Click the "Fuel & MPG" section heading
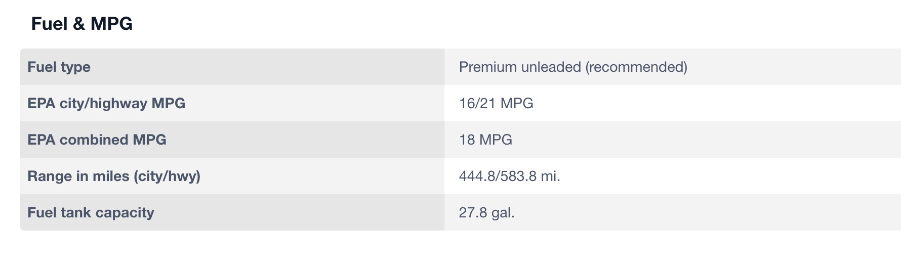The width and height of the screenshot is (901, 272). tap(81, 24)
